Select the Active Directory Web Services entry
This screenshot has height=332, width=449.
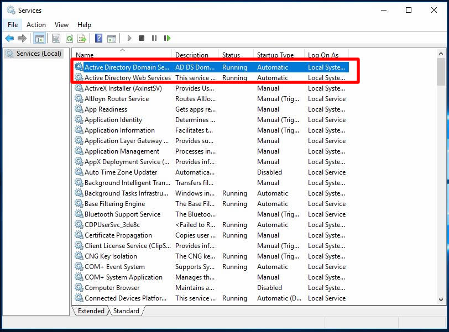pyautogui.click(x=127, y=78)
